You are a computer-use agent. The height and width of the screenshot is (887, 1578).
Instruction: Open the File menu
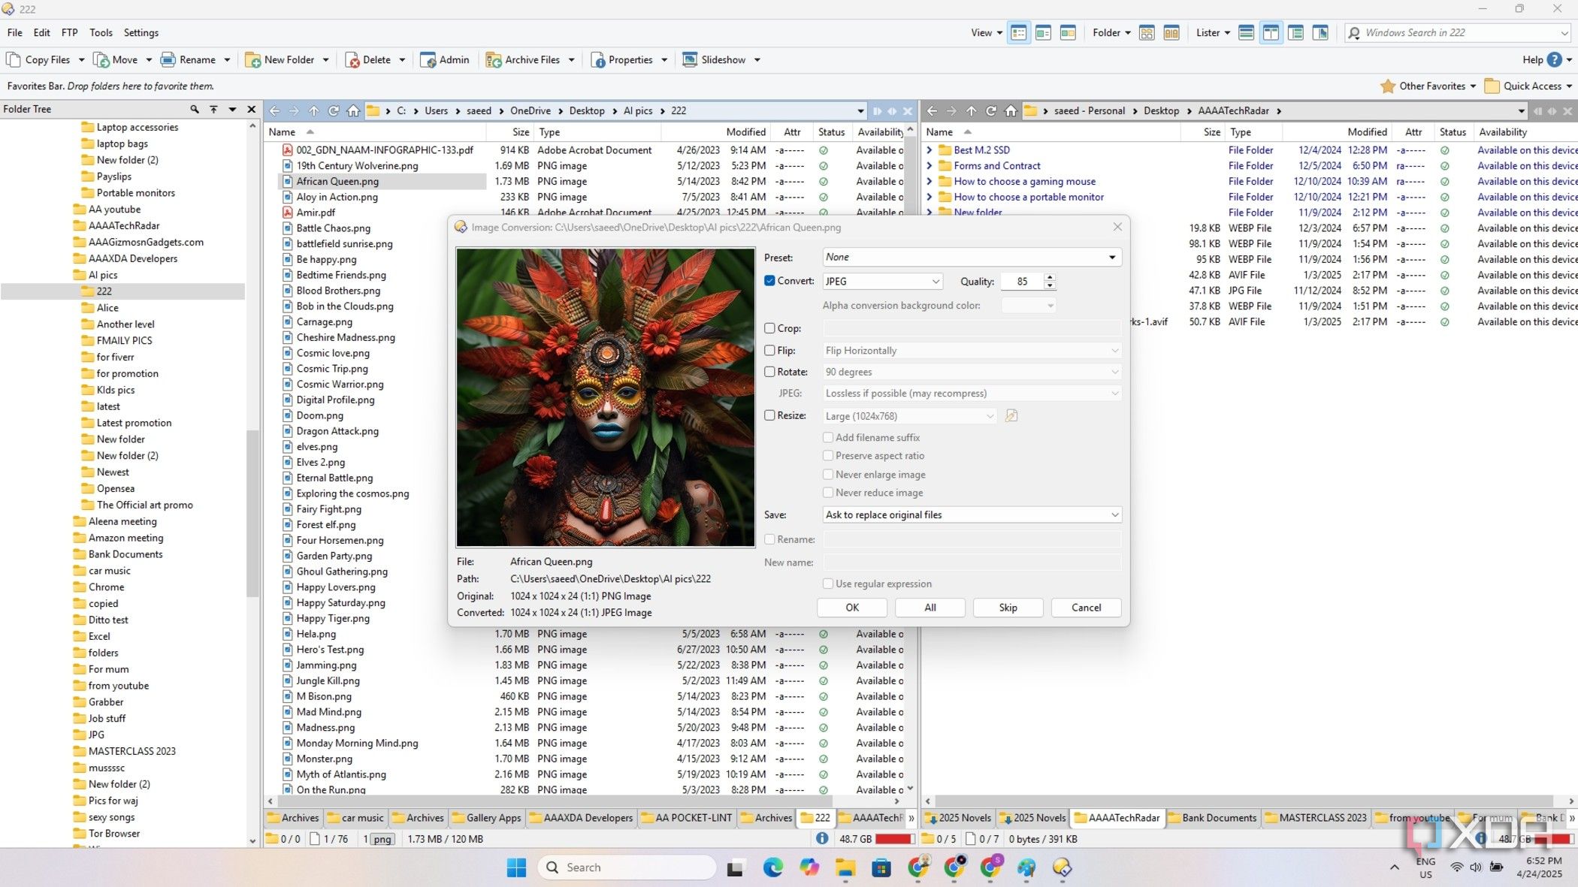pyautogui.click(x=14, y=32)
